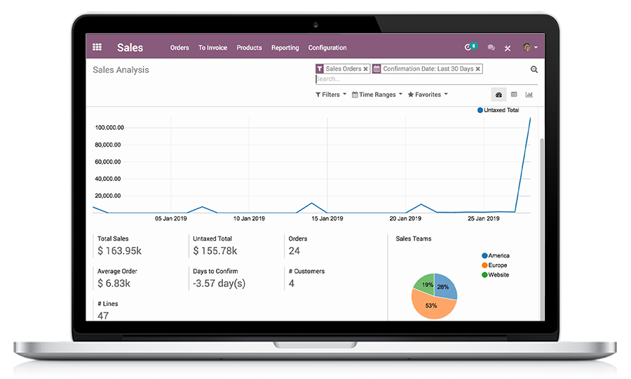The width and height of the screenshot is (631, 379).
Task: Open the apps grid menu
Action: [97, 48]
